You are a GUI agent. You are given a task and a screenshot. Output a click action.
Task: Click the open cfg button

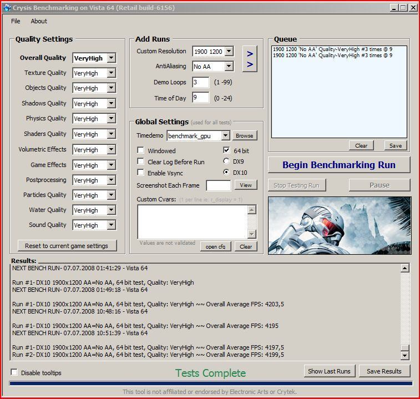click(x=215, y=246)
